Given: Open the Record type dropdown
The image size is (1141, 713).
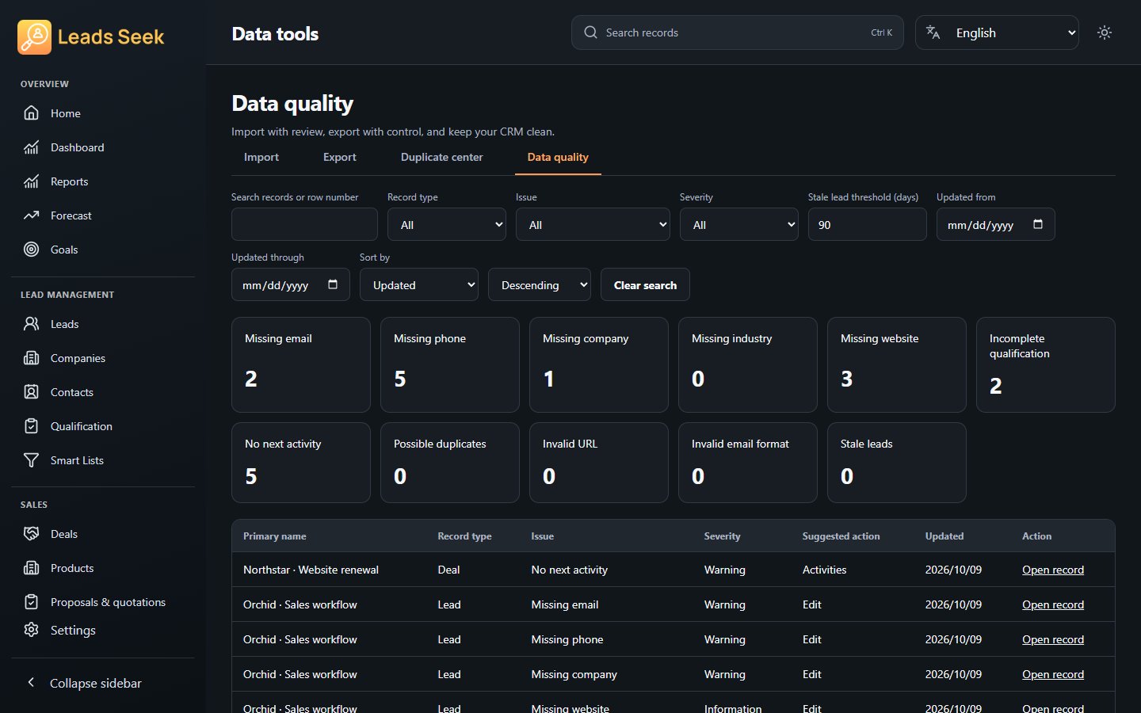Looking at the screenshot, I should pyautogui.click(x=447, y=224).
